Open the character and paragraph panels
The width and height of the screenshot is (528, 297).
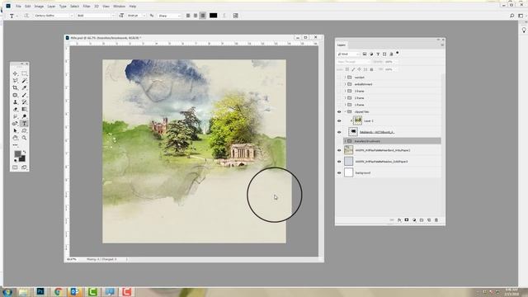coord(236,16)
